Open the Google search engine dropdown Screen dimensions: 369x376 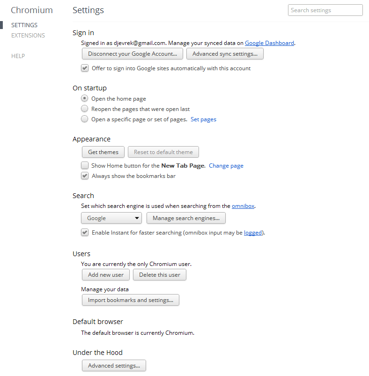(x=111, y=218)
